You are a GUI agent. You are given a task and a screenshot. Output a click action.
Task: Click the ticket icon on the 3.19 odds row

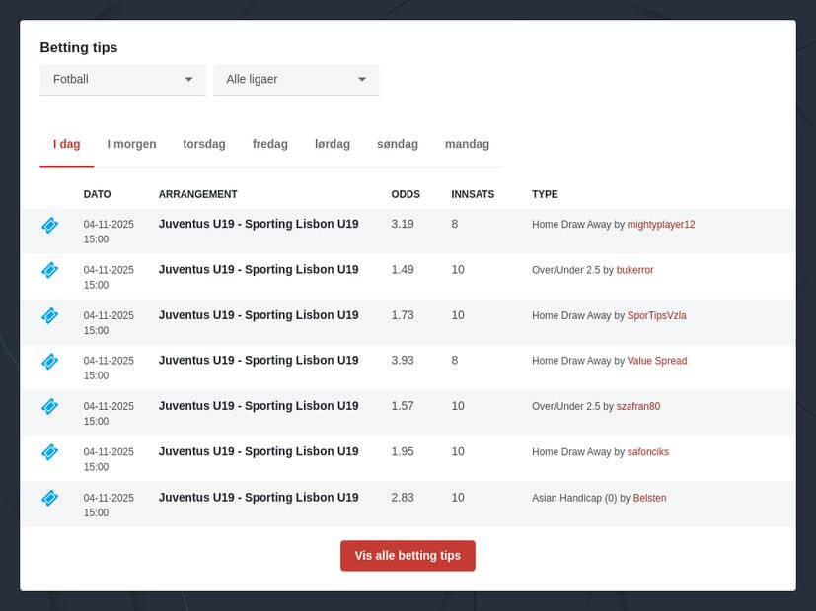pyautogui.click(x=49, y=225)
